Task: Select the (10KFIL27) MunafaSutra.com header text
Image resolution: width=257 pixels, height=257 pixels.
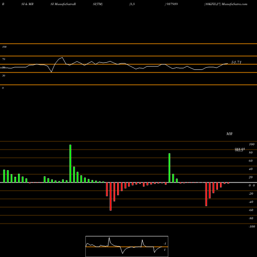Action: [x=226, y=4]
